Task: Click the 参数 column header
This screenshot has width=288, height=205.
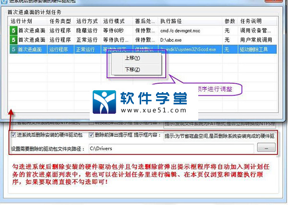Action: tap(230, 21)
